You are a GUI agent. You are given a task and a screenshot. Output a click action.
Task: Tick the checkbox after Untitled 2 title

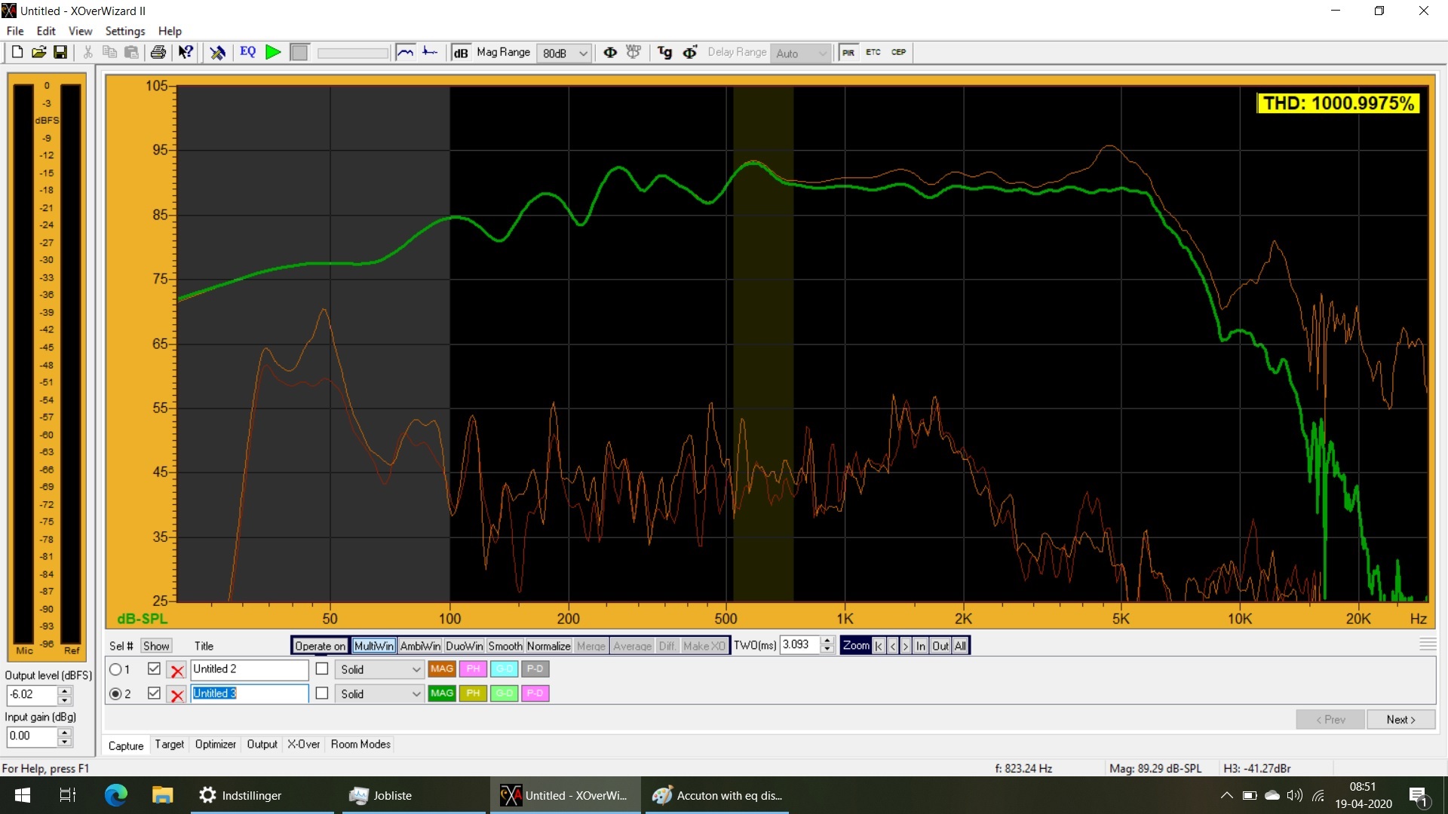pos(322,669)
